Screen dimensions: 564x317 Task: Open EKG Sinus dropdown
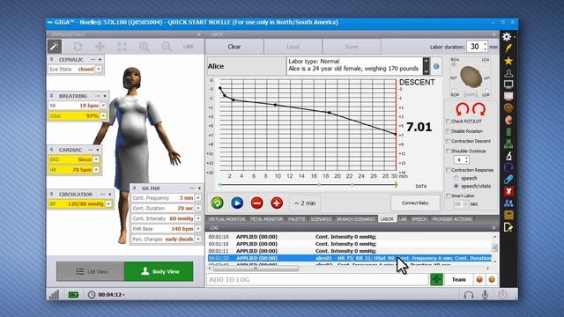96,159
